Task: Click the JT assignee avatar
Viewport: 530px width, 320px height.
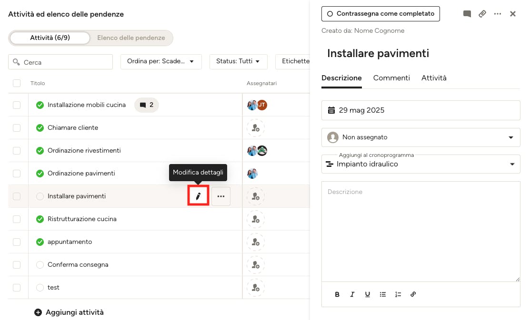Action: 262,105
